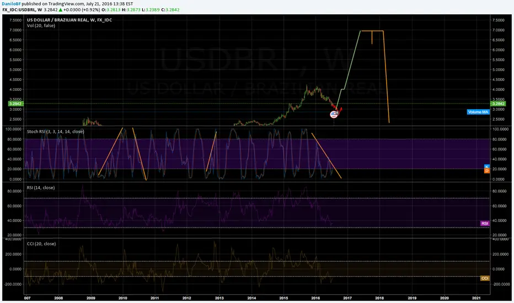
Task: Click the US flag event marker on the price chart
Action: point(334,115)
